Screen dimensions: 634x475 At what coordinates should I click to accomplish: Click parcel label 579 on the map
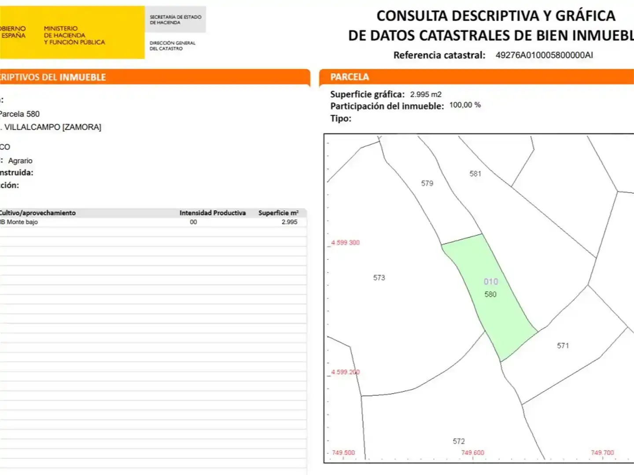click(x=427, y=183)
